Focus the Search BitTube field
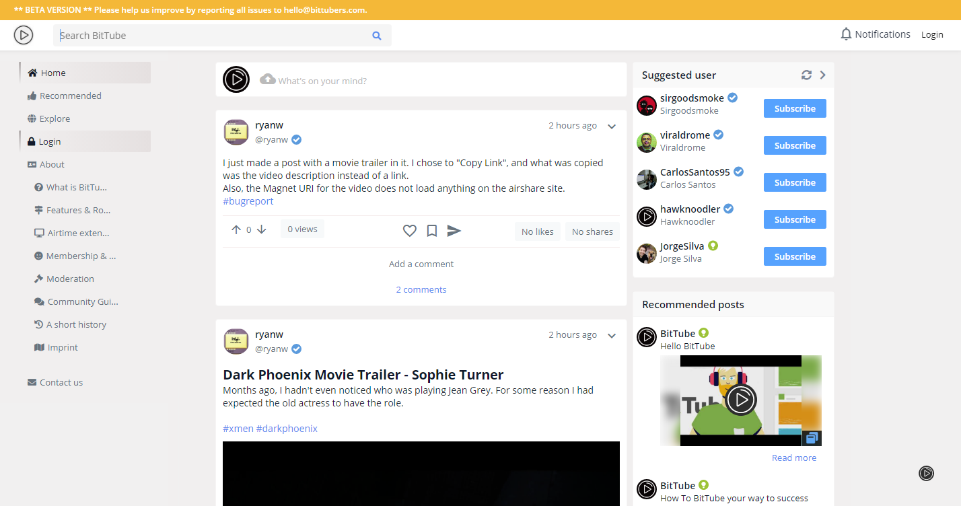The image size is (961, 506). click(x=212, y=36)
